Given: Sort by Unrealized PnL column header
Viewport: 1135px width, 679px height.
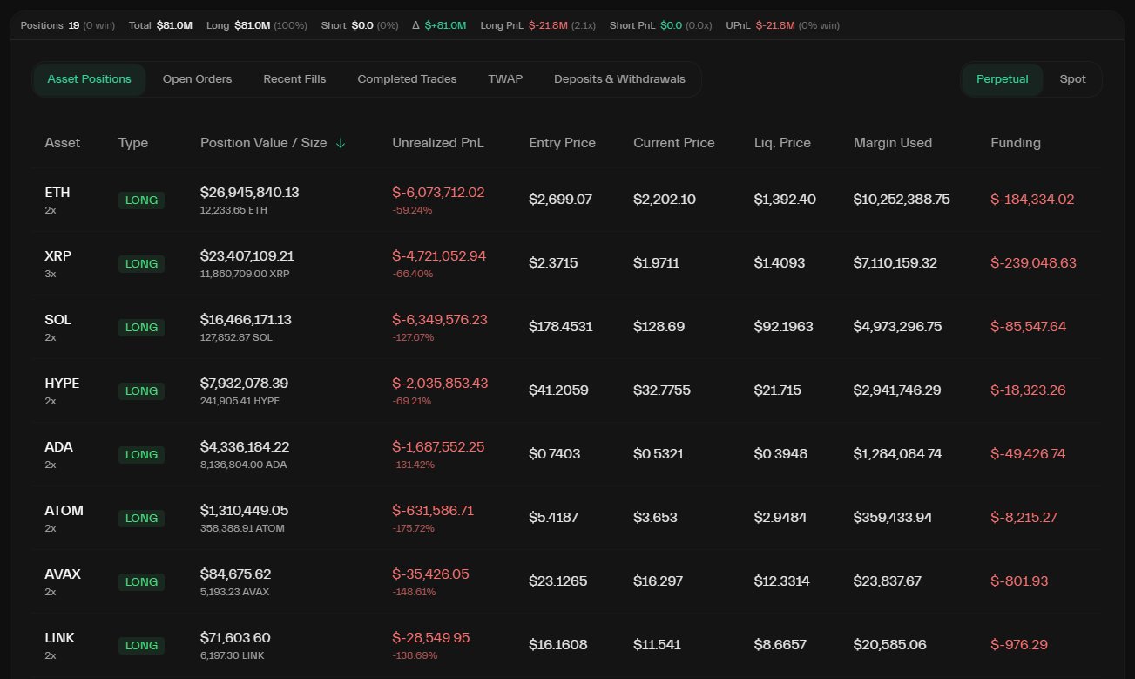Looking at the screenshot, I should pyautogui.click(x=438, y=143).
